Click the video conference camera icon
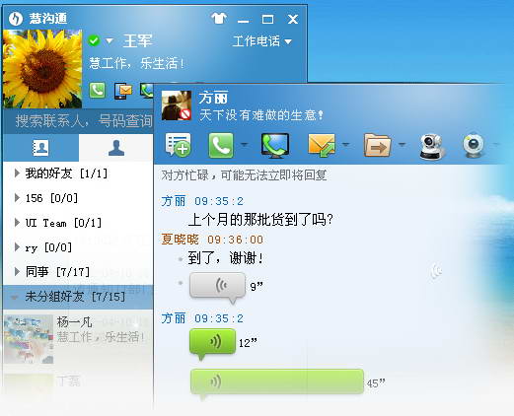This screenshot has width=514, height=416. click(x=432, y=146)
